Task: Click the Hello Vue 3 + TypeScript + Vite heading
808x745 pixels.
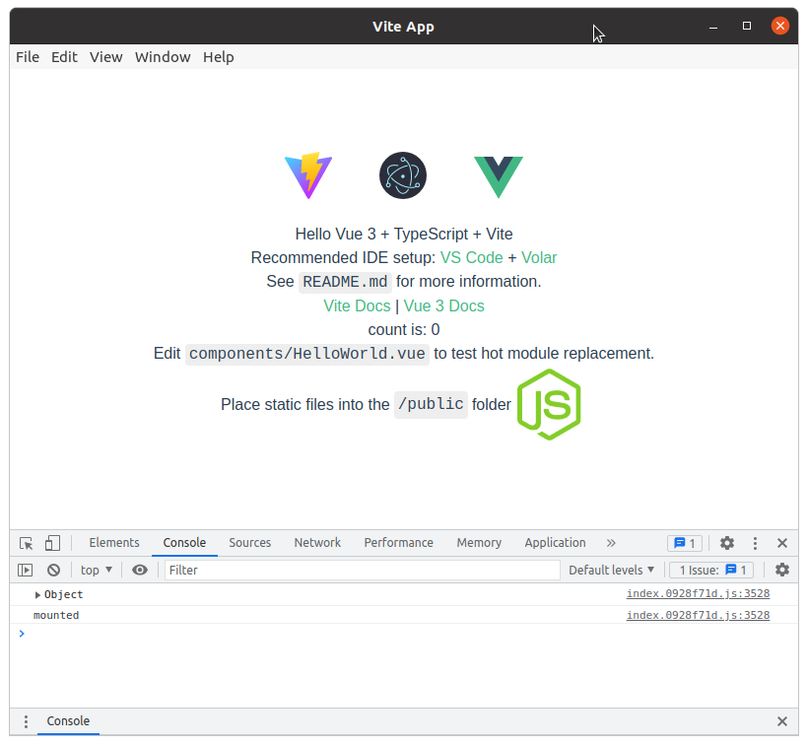Action: [404, 234]
